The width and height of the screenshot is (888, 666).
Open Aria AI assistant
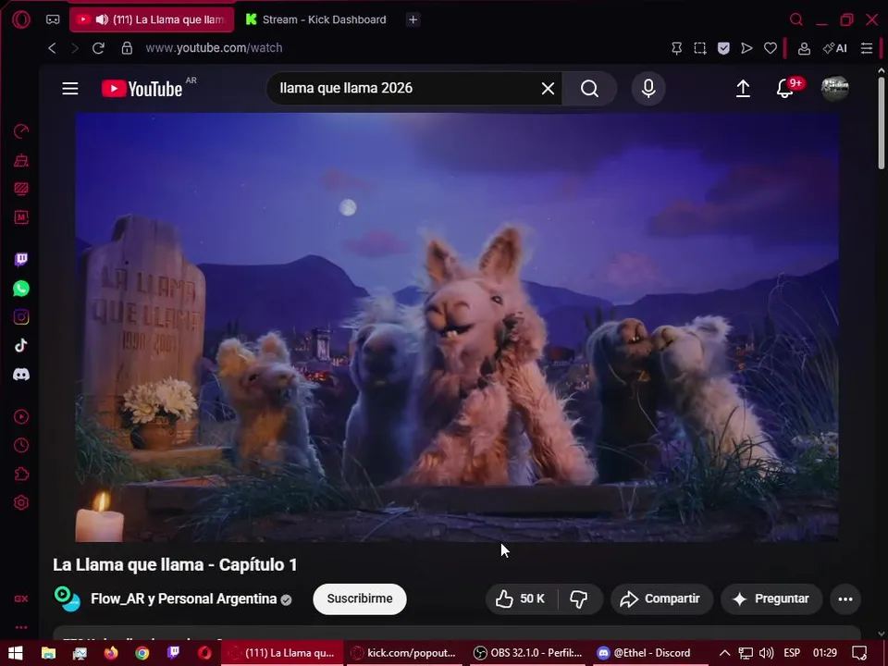pos(834,48)
